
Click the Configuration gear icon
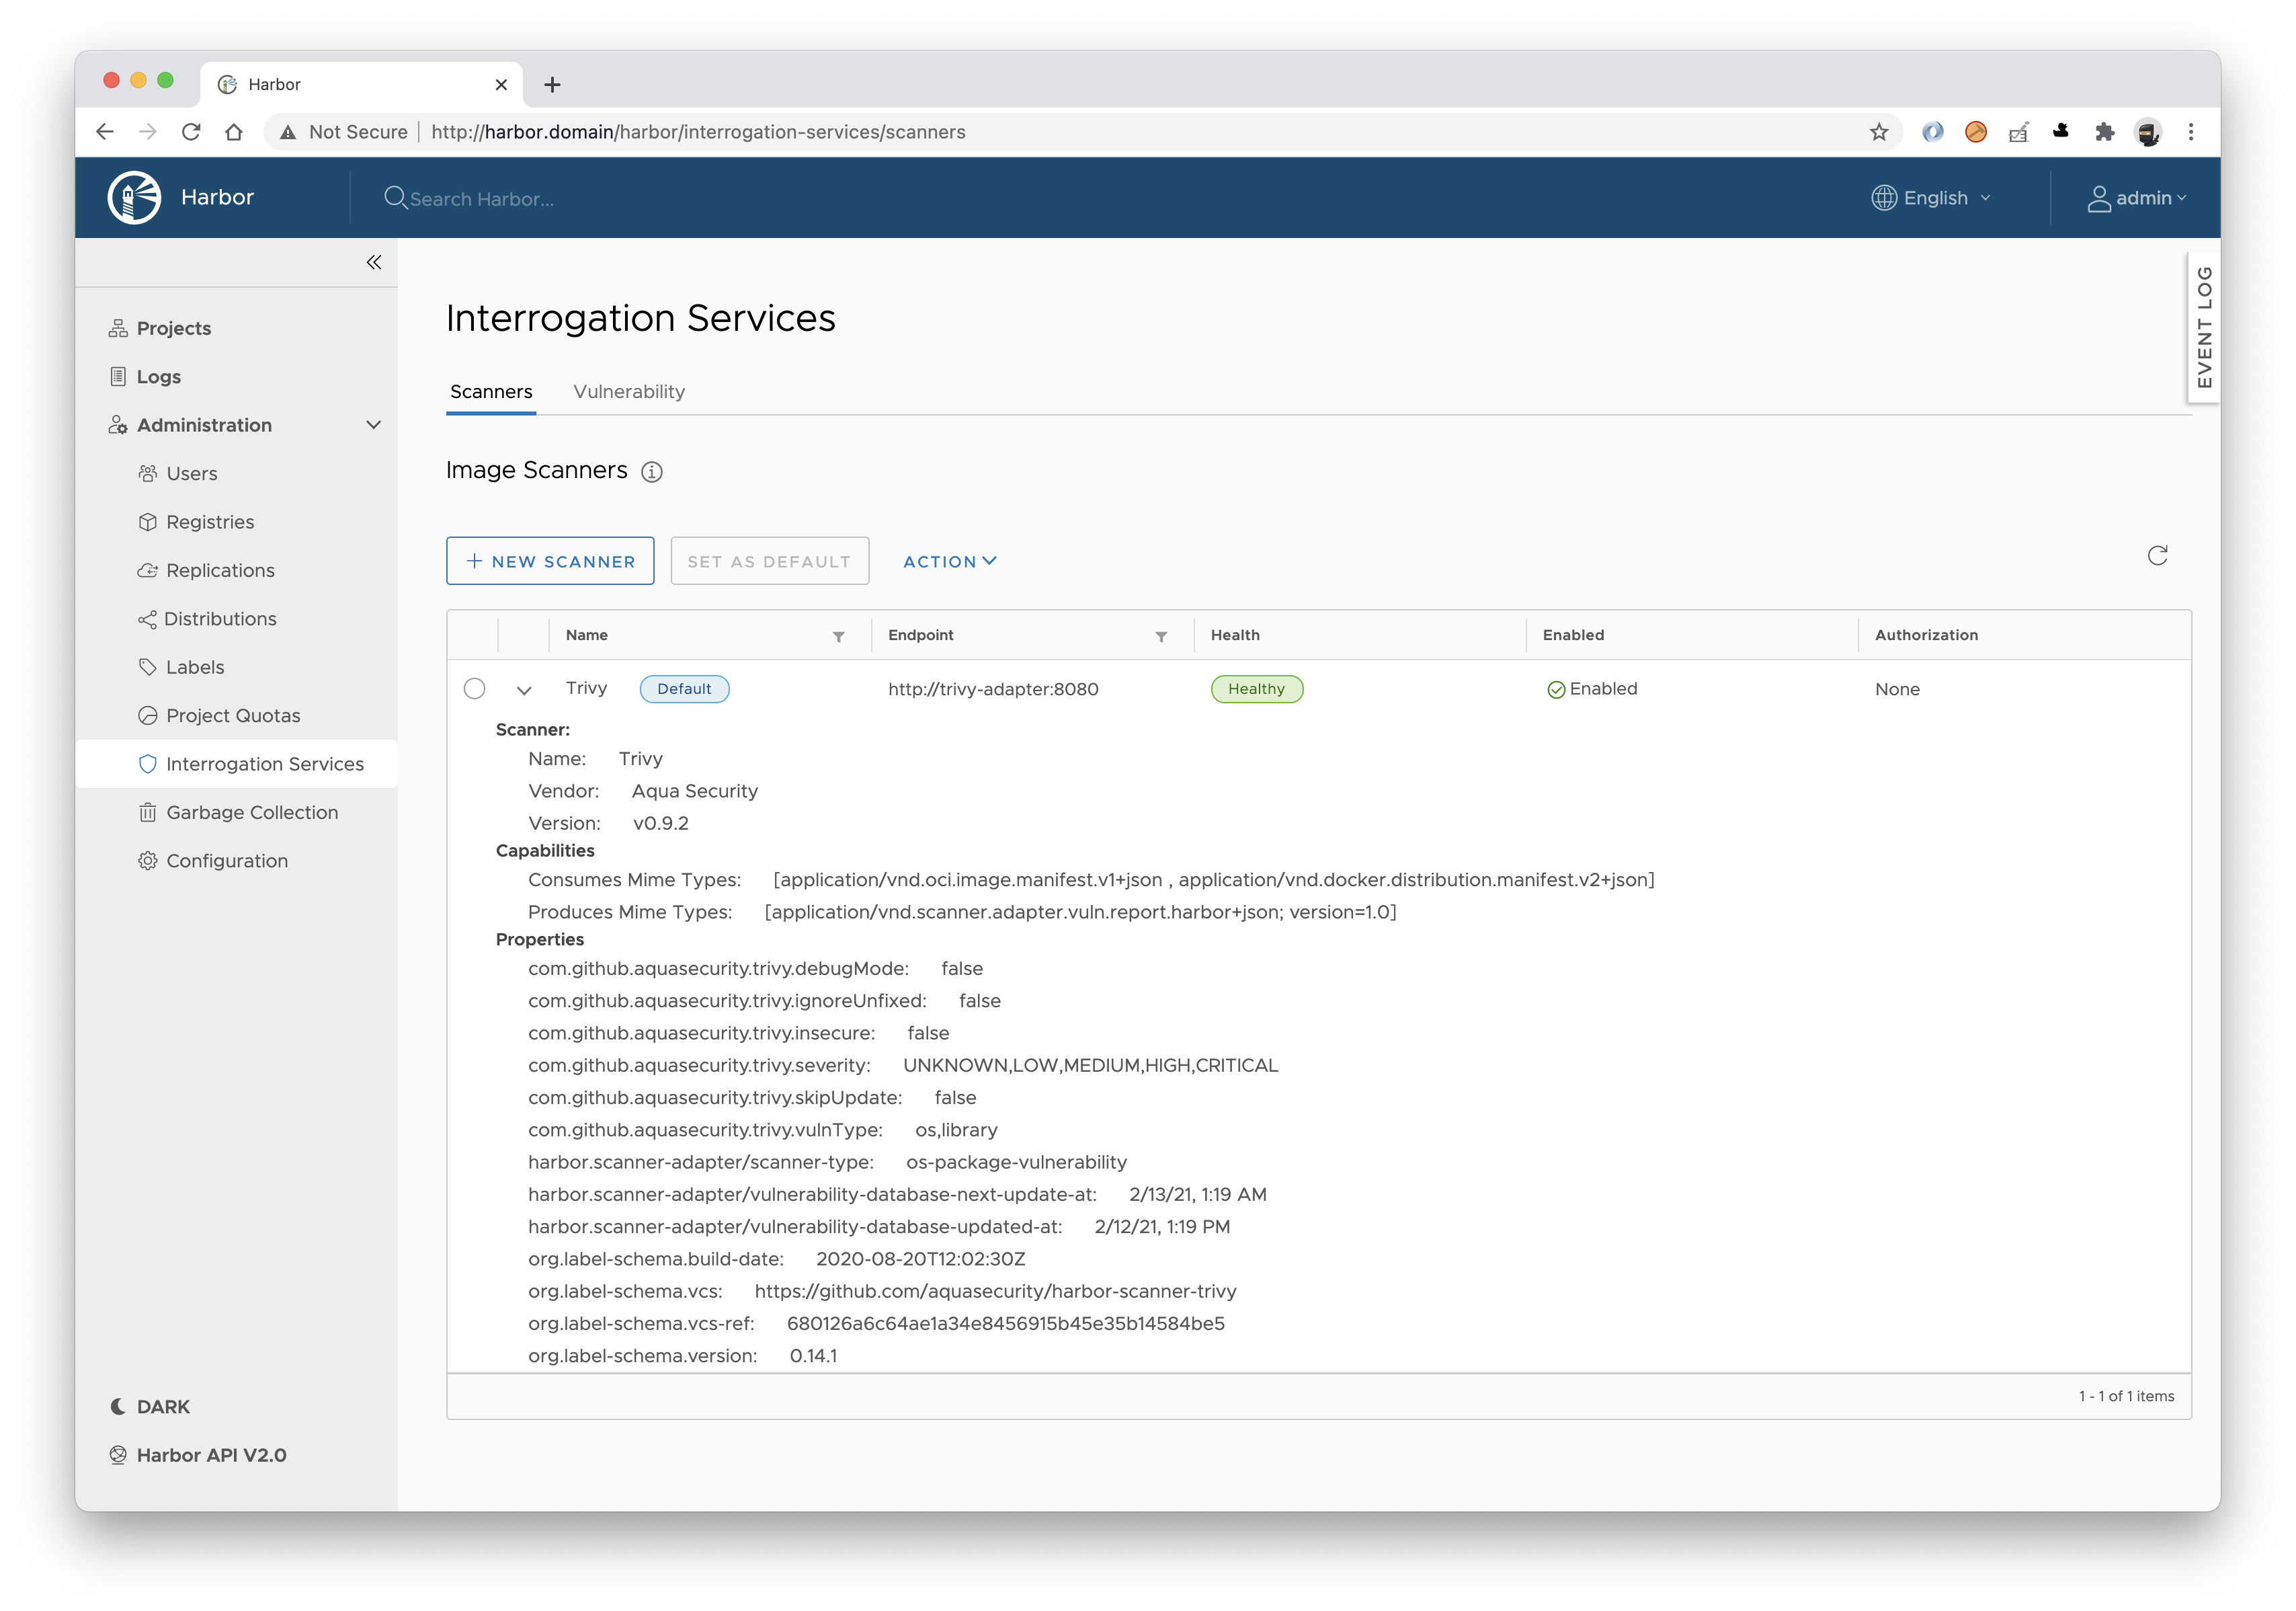point(148,861)
